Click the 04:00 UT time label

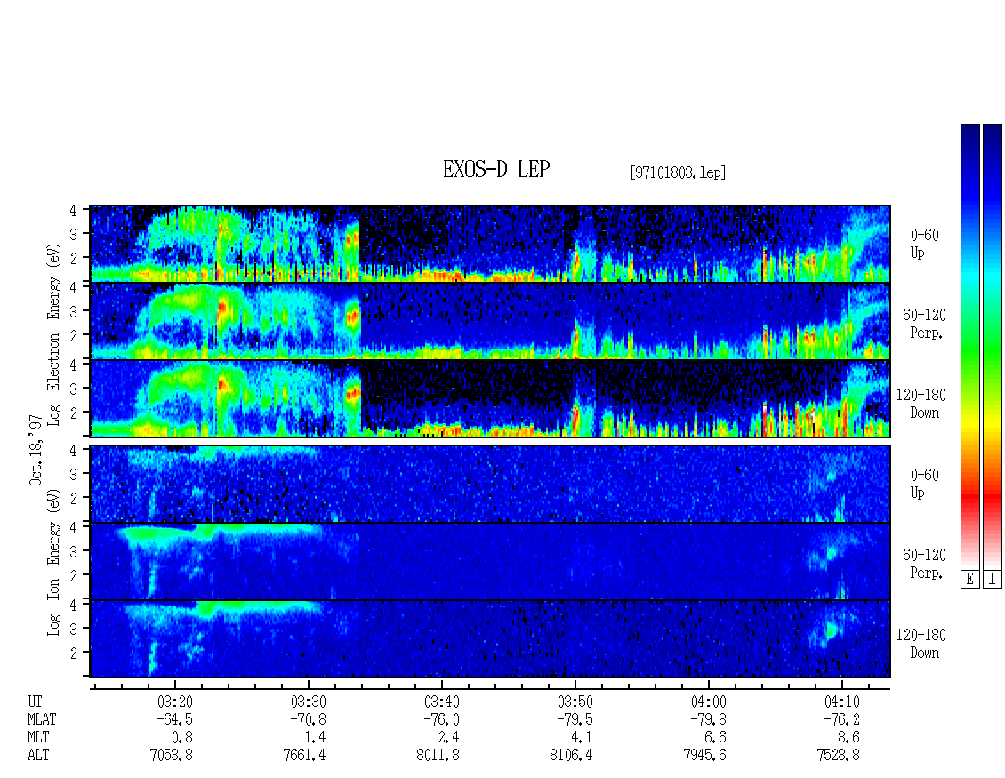708,702
